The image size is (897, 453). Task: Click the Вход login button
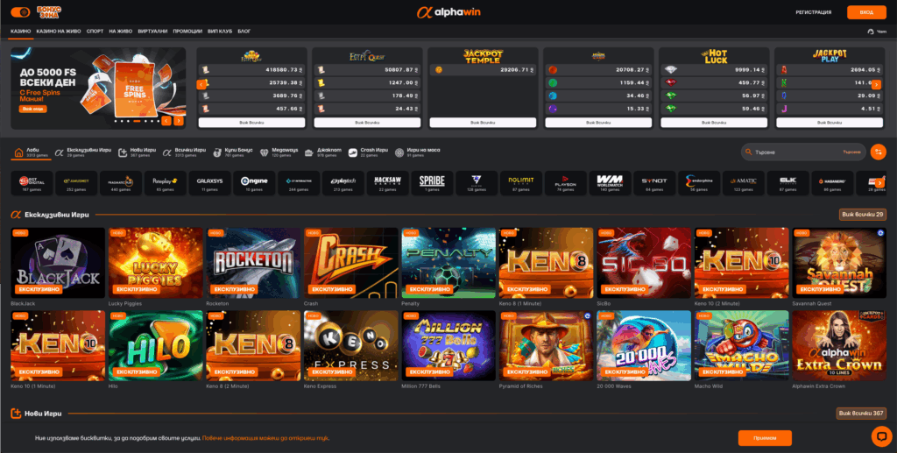(x=865, y=12)
